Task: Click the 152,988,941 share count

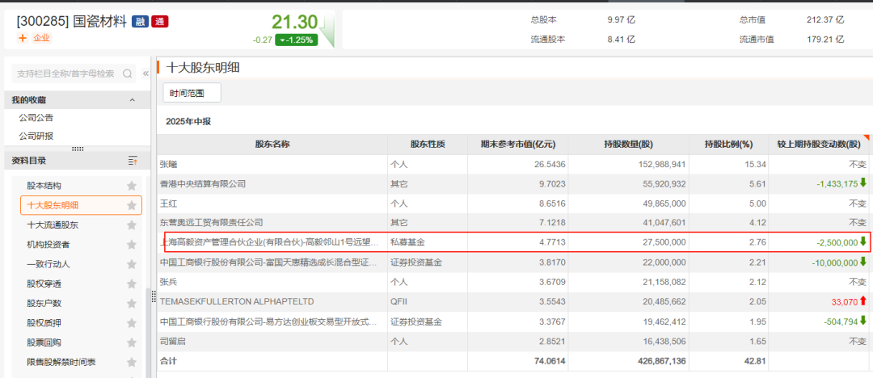Action: (662, 164)
